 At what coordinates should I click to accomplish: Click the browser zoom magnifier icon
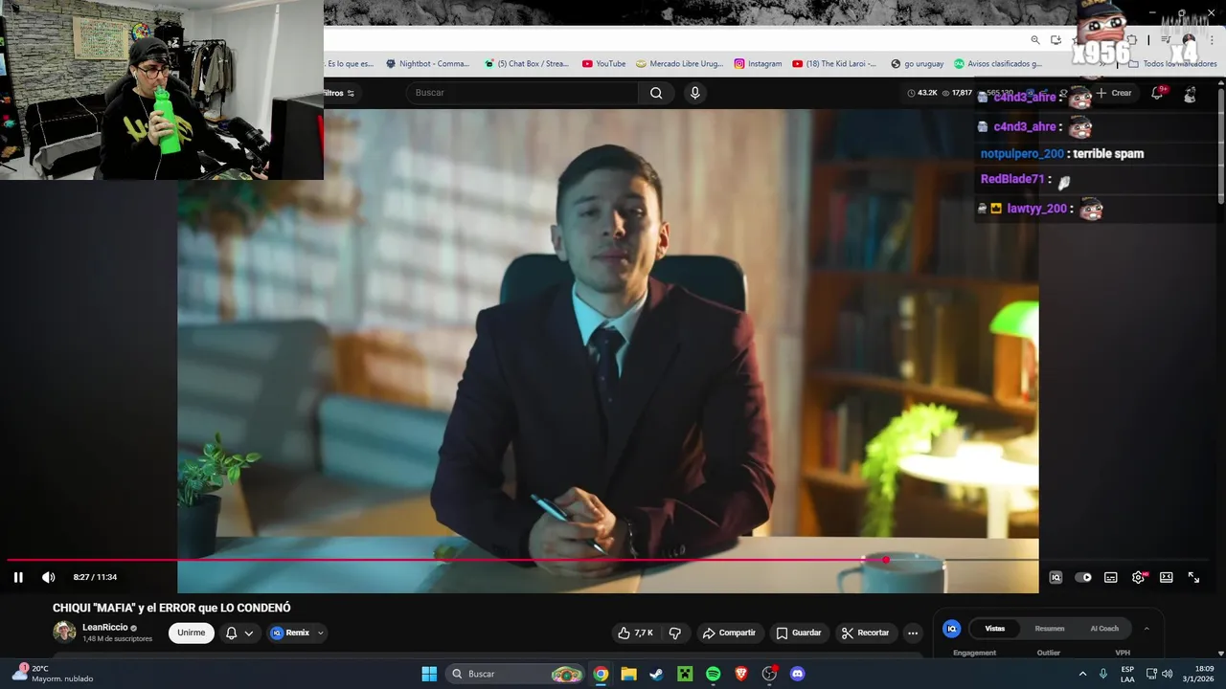tap(1035, 40)
